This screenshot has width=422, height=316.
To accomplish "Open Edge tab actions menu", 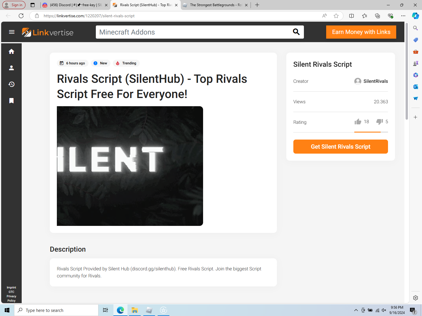I will [x=33, y=5].
